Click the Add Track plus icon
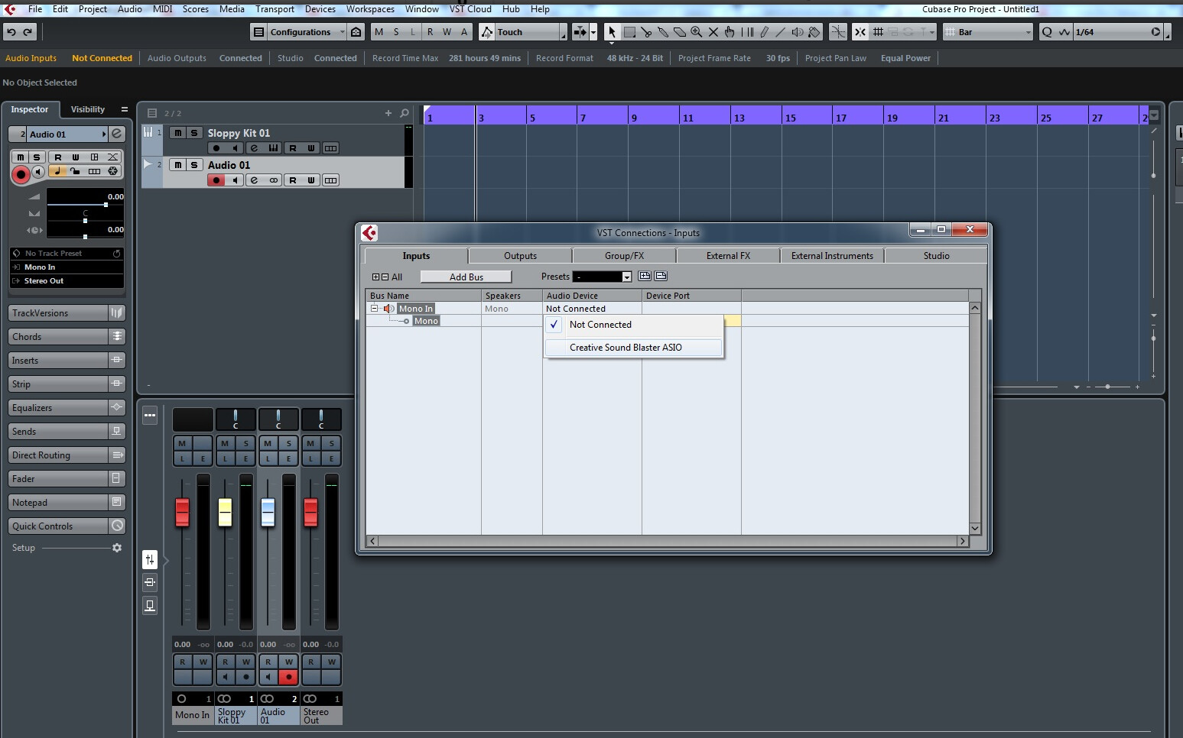Screen dimensions: 1183x738 point(388,113)
